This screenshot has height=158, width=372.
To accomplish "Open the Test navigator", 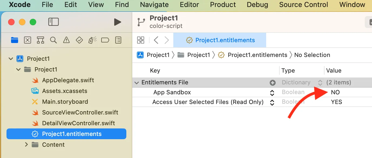I will (79, 40).
